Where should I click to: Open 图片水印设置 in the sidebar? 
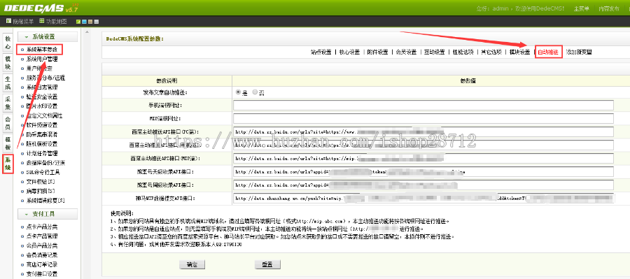[x=42, y=106]
